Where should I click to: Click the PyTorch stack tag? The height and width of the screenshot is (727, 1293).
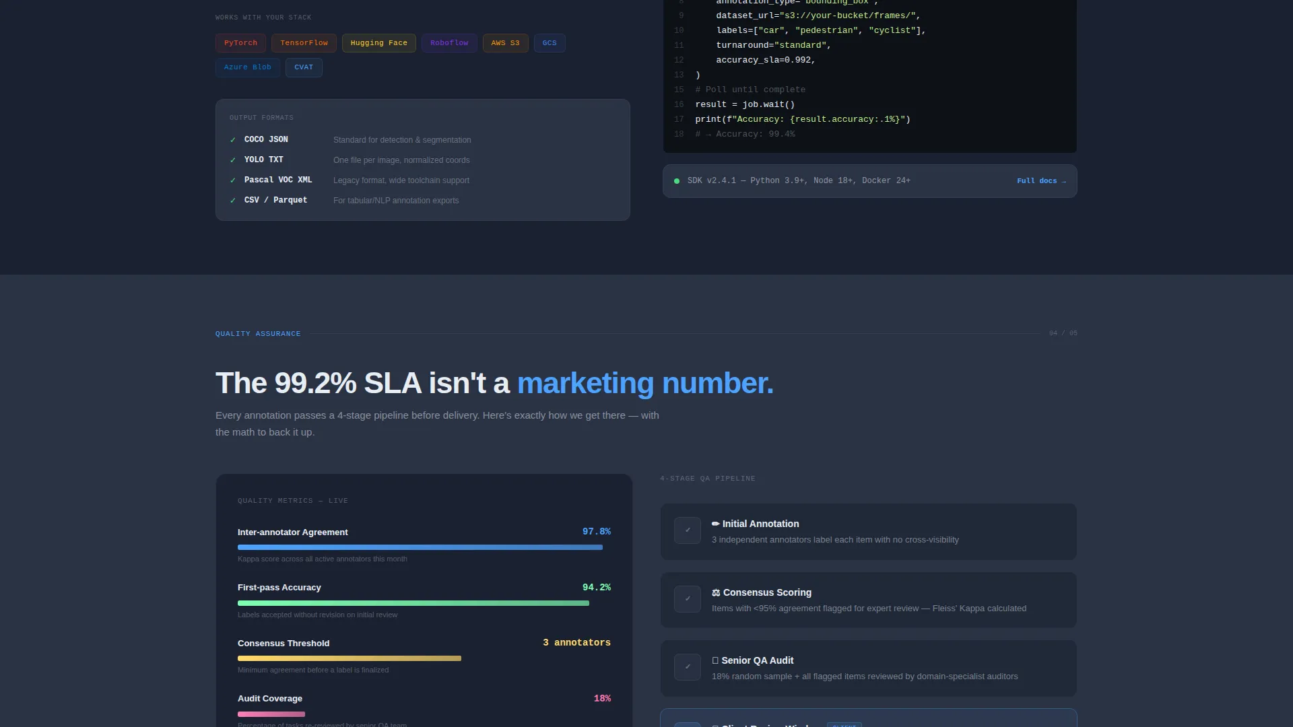point(240,43)
